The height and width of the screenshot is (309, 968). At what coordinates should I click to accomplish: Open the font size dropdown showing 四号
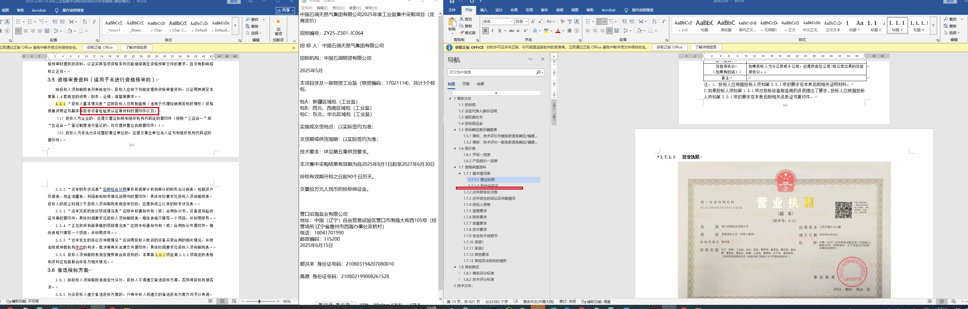coord(526,21)
